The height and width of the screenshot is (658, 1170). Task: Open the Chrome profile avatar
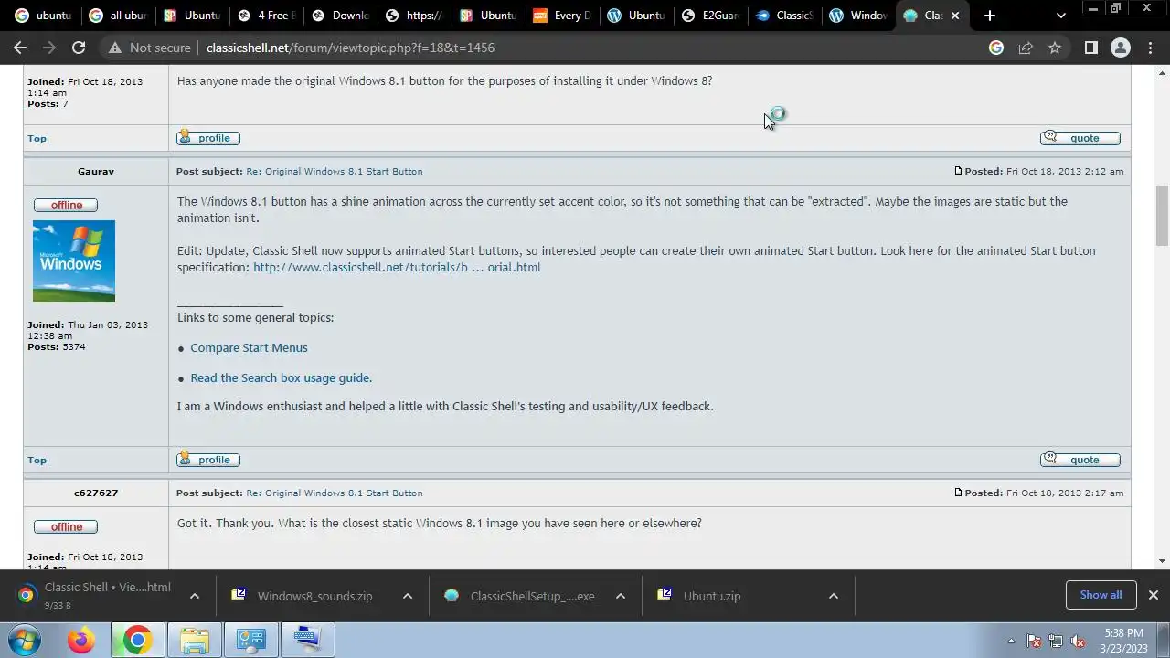pos(1120,48)
